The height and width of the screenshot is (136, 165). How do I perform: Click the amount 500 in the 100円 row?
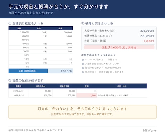(x=60, y=52)
